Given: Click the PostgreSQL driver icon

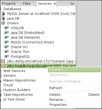Looking at the screenshot, I should tap(7, 56).
